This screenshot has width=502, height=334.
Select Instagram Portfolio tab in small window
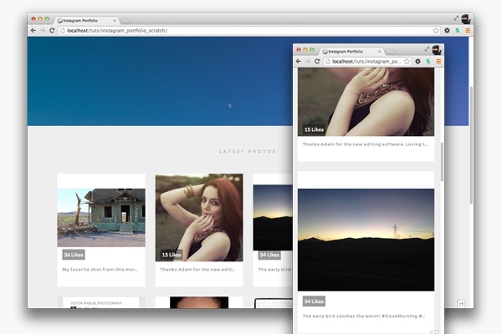point(352,51)
